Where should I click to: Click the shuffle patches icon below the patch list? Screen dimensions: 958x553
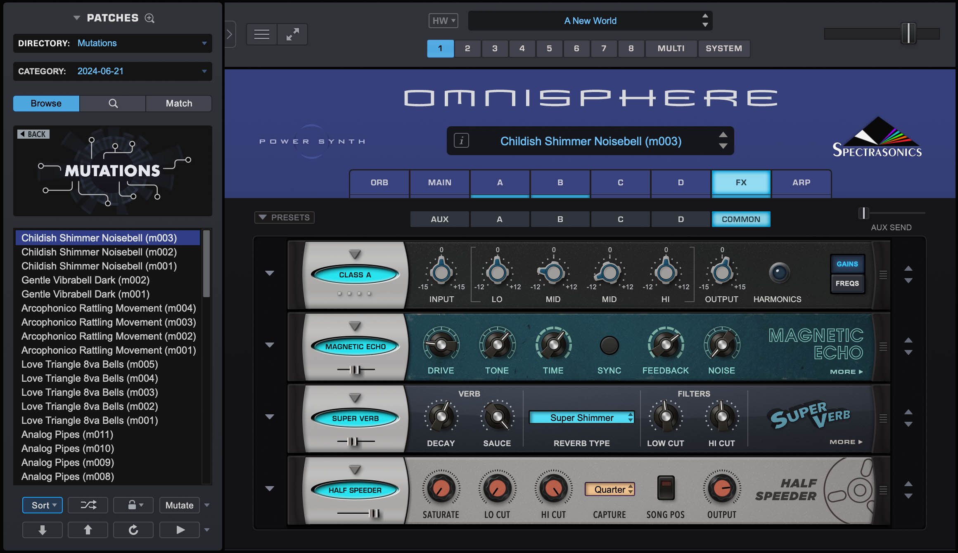[x=88, y=505]
